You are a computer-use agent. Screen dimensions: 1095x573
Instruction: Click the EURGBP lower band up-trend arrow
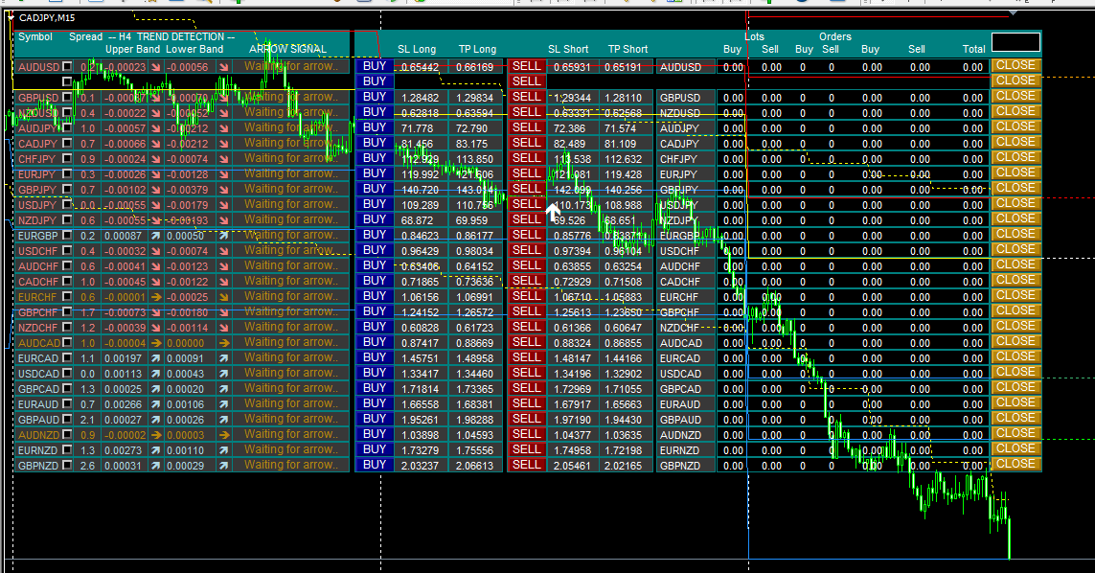click(223, 236)
